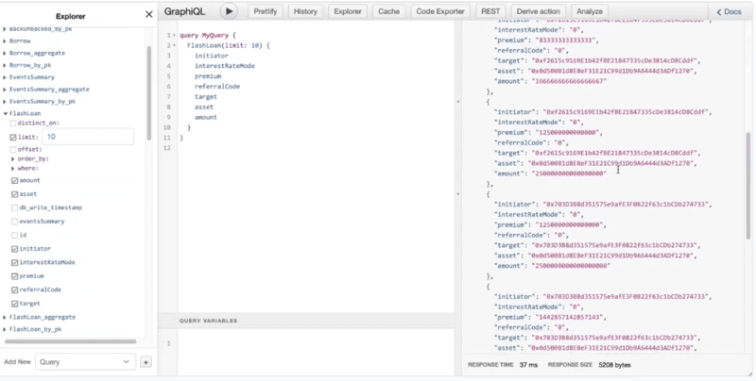
Task: Open the Code Exporter
Action: click(x=440, y=11)
